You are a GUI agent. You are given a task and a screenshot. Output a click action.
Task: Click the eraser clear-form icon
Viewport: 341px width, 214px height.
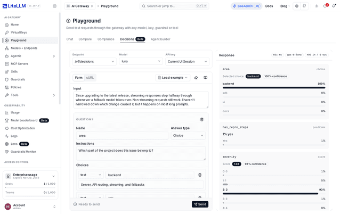click(196, 78)
